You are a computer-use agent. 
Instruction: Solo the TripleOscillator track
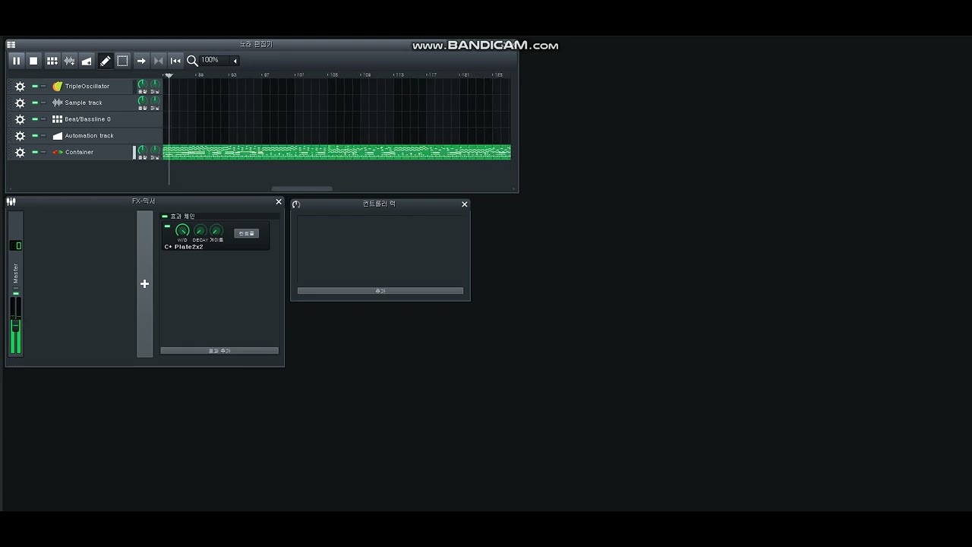click(43, 87)
